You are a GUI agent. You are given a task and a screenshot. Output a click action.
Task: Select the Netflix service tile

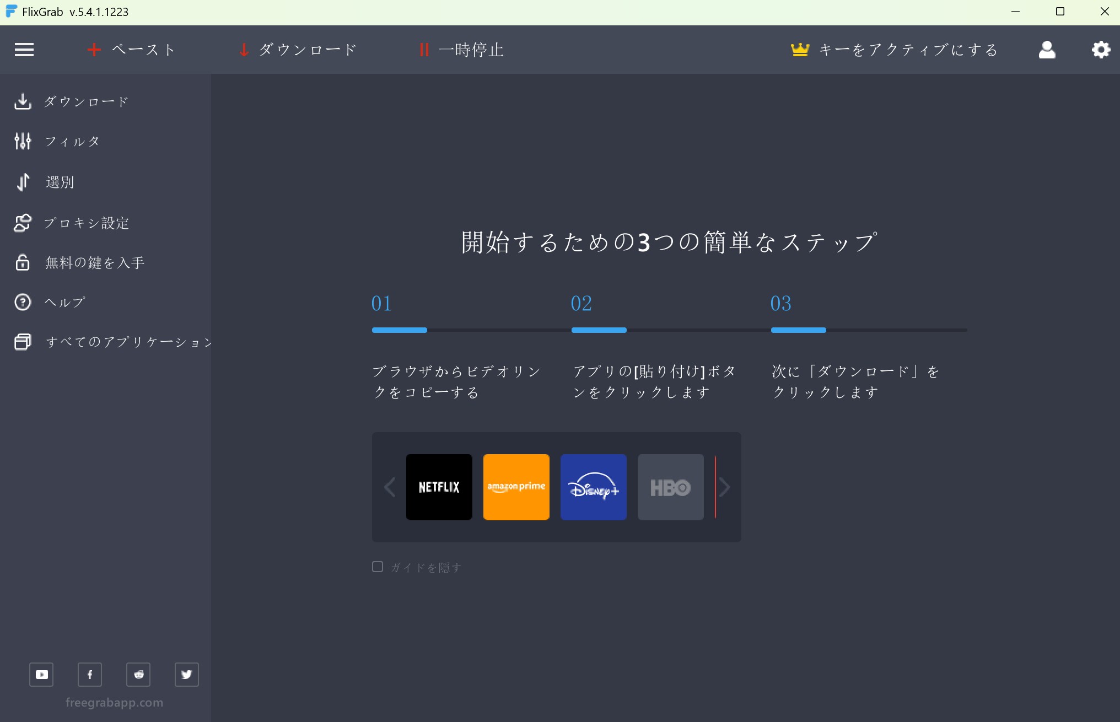(439, 487)
